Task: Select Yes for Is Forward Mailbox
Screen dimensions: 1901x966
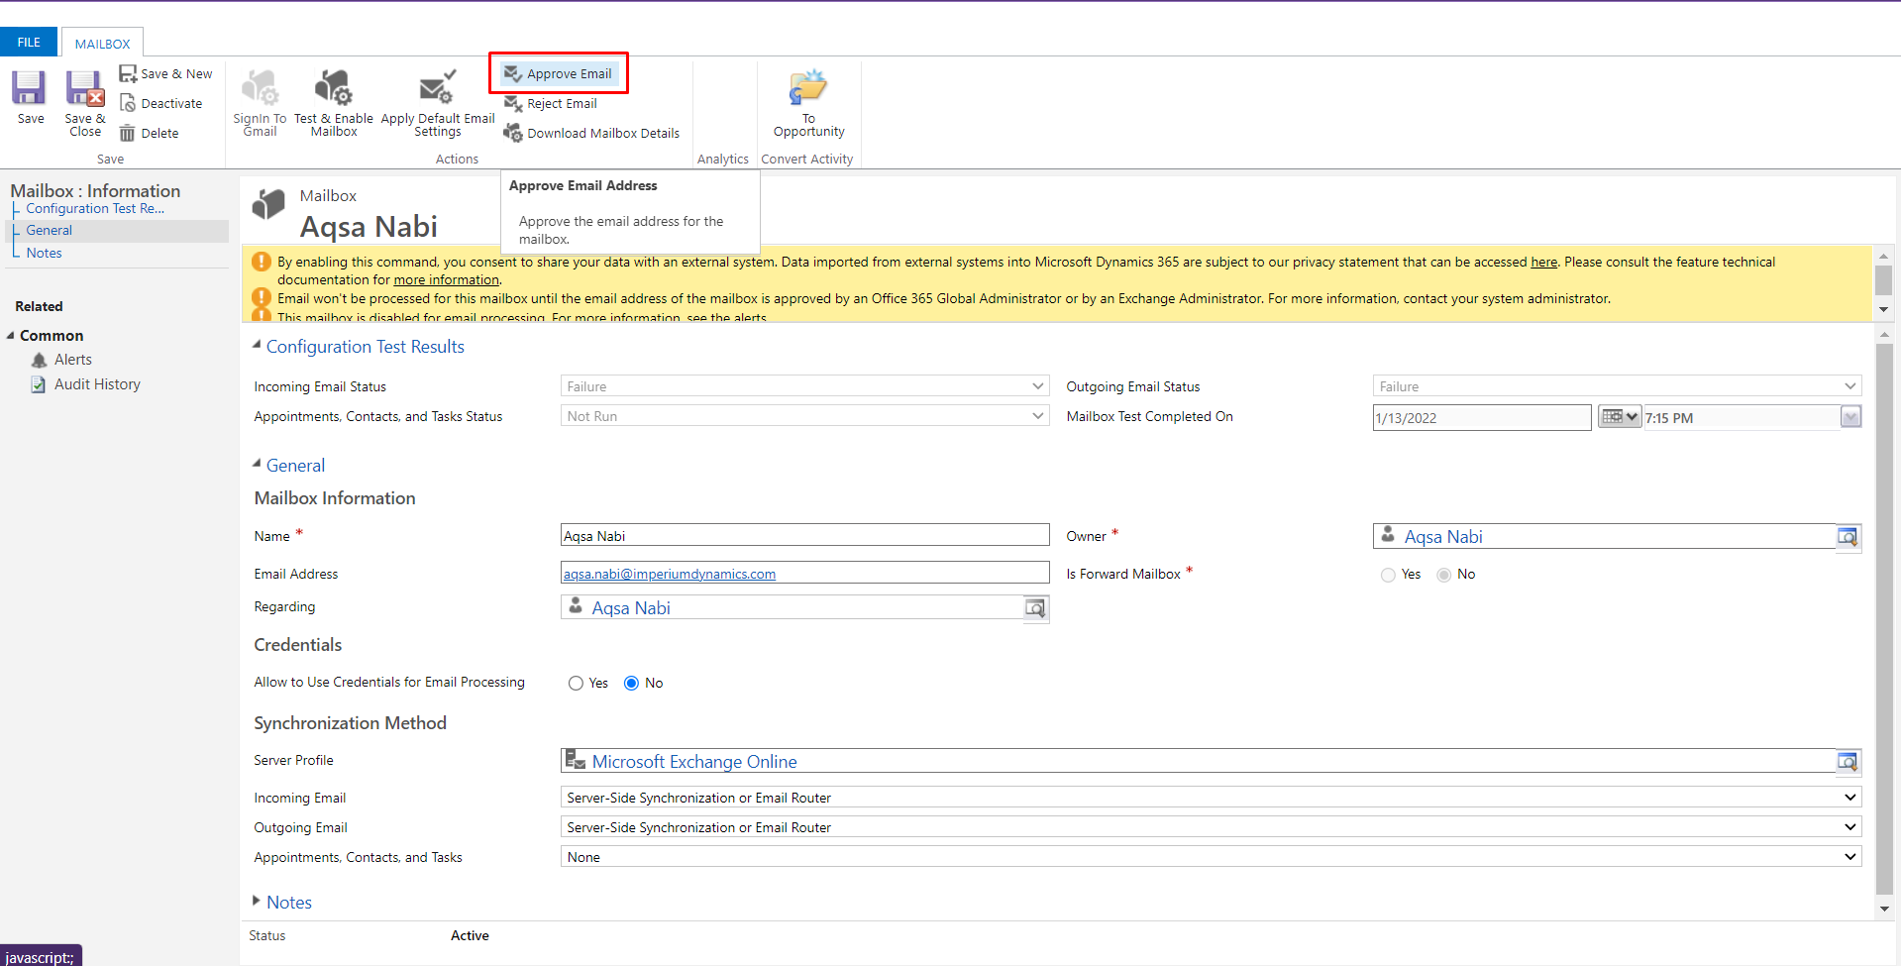Action: point(1388,576)
